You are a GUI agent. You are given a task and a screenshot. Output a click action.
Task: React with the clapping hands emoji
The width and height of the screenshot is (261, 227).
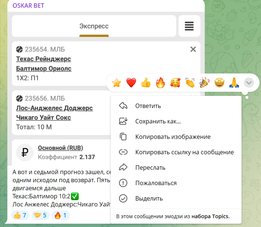point(190,83)
